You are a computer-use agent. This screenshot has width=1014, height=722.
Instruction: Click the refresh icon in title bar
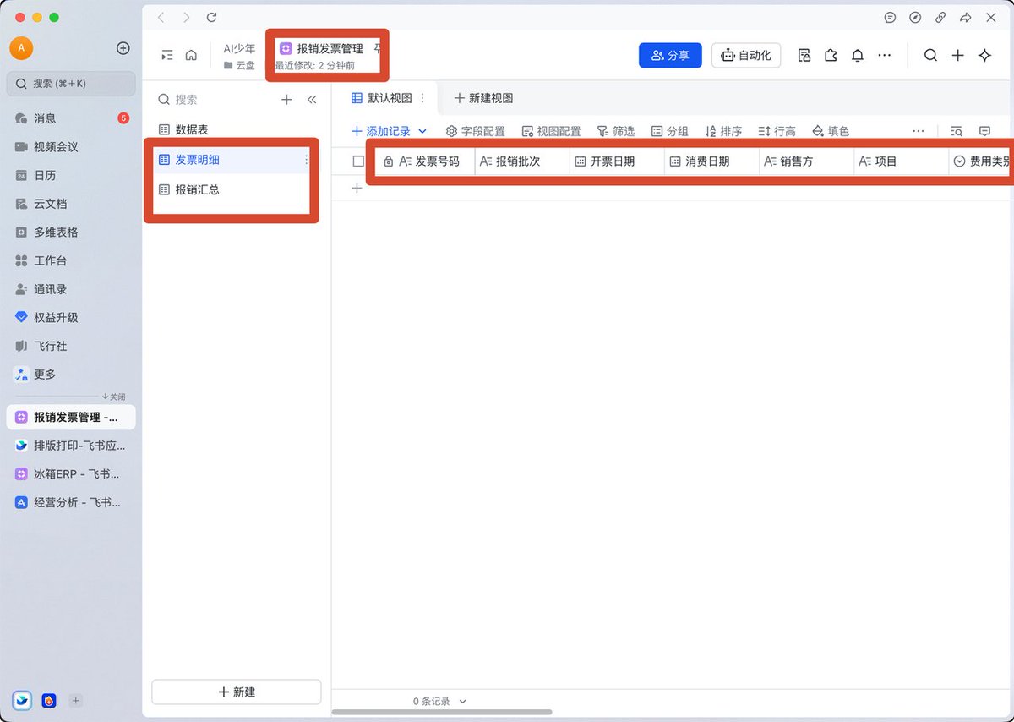211,17
